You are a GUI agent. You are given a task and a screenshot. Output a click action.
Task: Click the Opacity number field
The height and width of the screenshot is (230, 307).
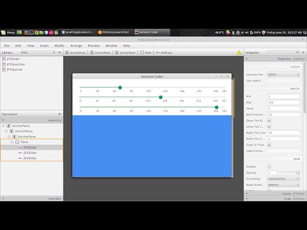pyautogui.click(x=272, y=172)
